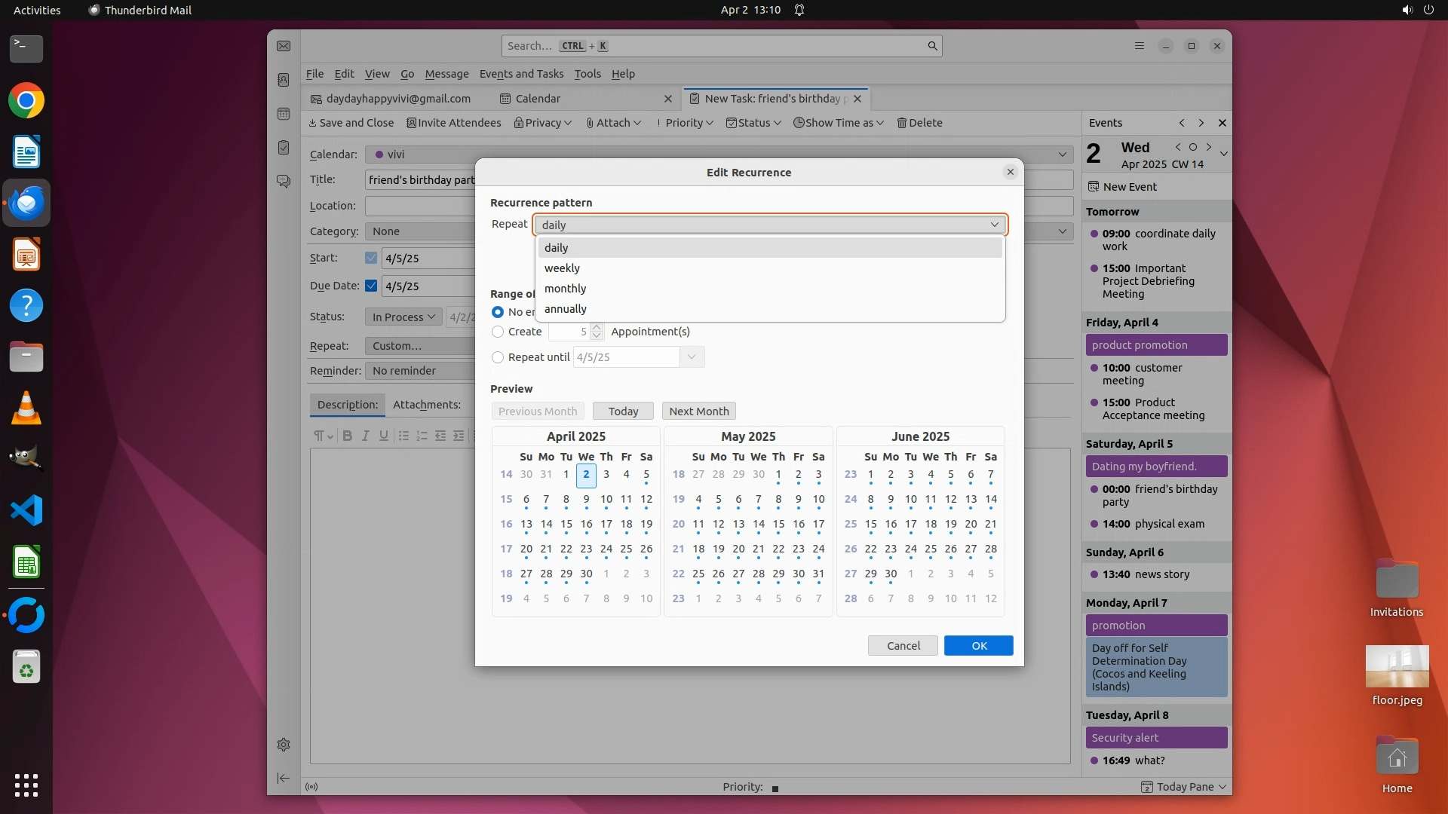Choose 'weekly' from the Repeat list
The width and height of the screenshot is (1448, 814).
pos(563,268)
